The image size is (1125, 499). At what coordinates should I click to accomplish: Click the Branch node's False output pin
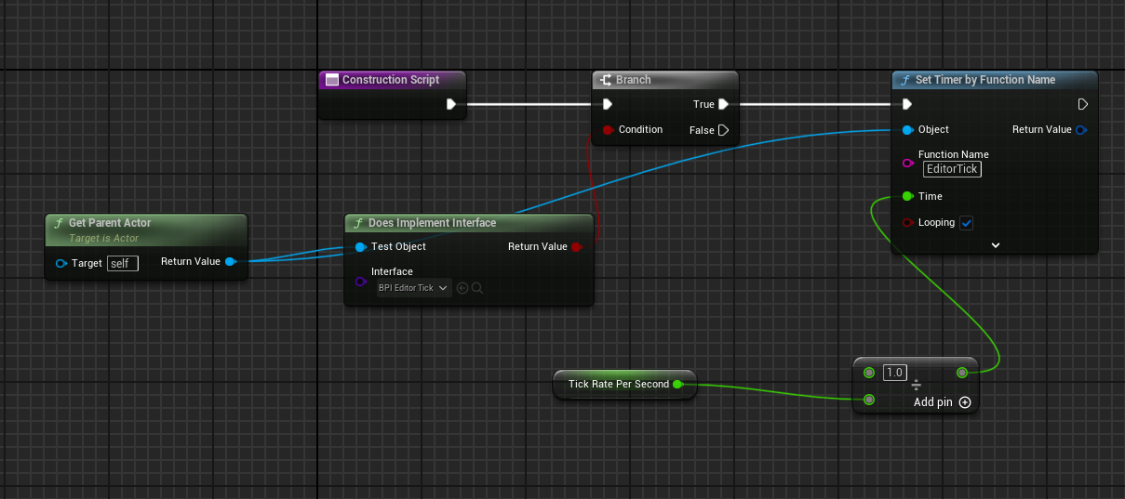coord(723,130)
